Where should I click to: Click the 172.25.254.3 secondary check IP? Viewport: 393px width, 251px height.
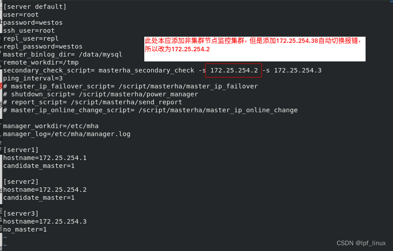point(297,70)
